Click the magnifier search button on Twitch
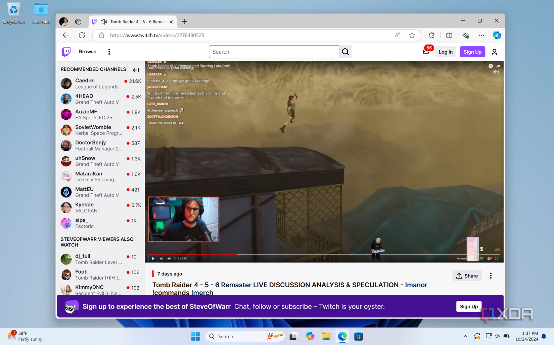The width and height of the screenshot is (554, 345). (x=345, y=52)
